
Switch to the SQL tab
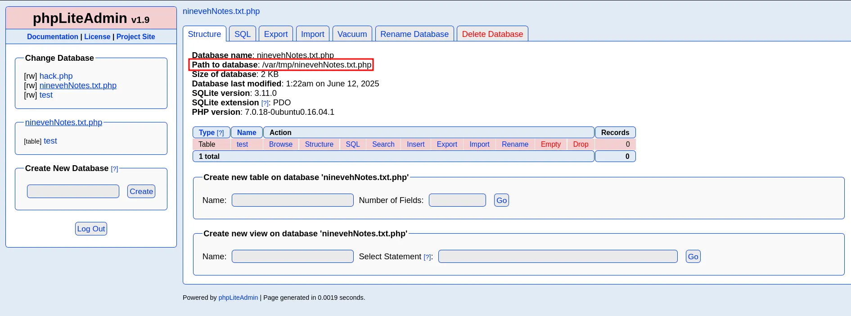[x=243, y=34]
